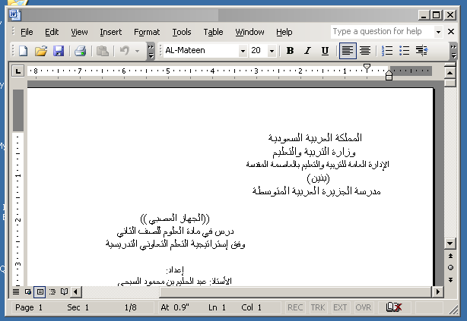Open the Help menu

(284, 32)
